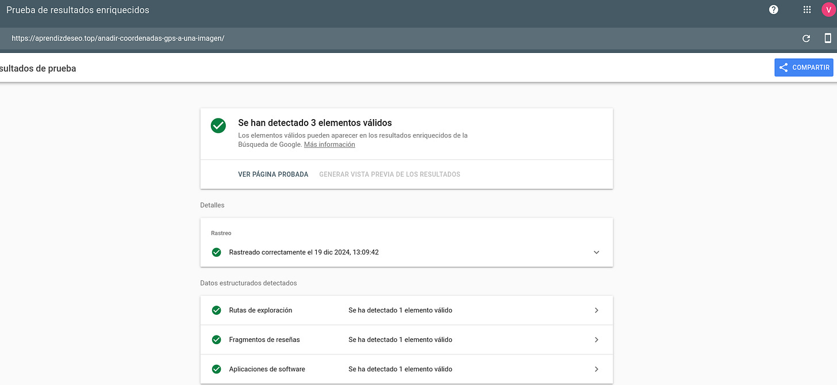The width and height of the screenshot is (837, 385).
Task: Click 'Rastreado correctamente el 19 dic 2024' text
Action: [x=304, y=252]
